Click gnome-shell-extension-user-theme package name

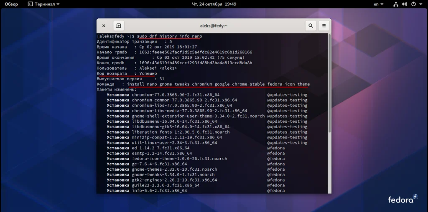tap(198, 116)
